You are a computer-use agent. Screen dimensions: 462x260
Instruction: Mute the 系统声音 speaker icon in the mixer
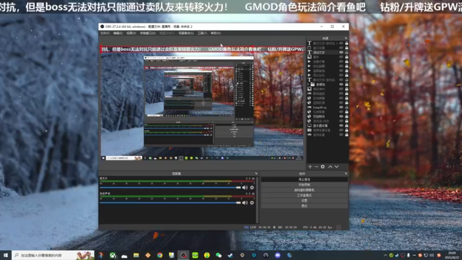245,203
